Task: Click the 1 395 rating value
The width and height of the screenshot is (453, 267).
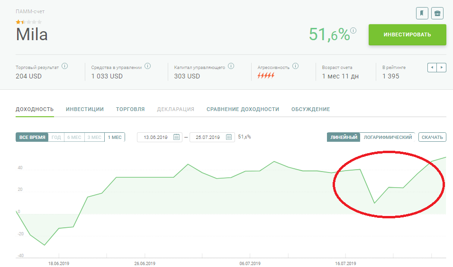Action: (390, 76)
